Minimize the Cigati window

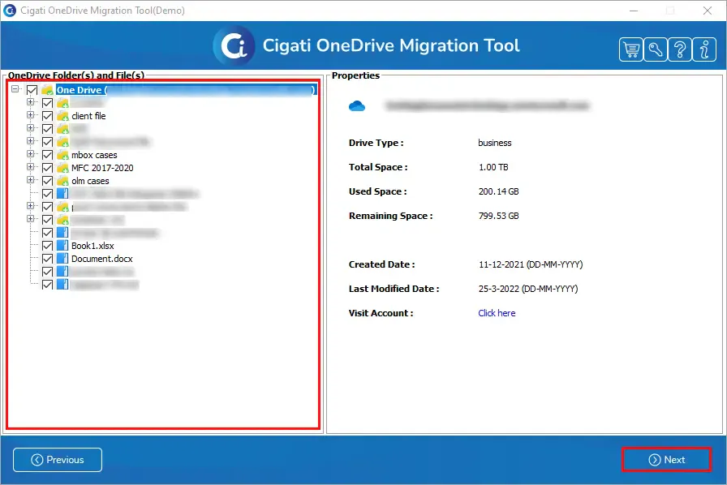pos(634,11)
